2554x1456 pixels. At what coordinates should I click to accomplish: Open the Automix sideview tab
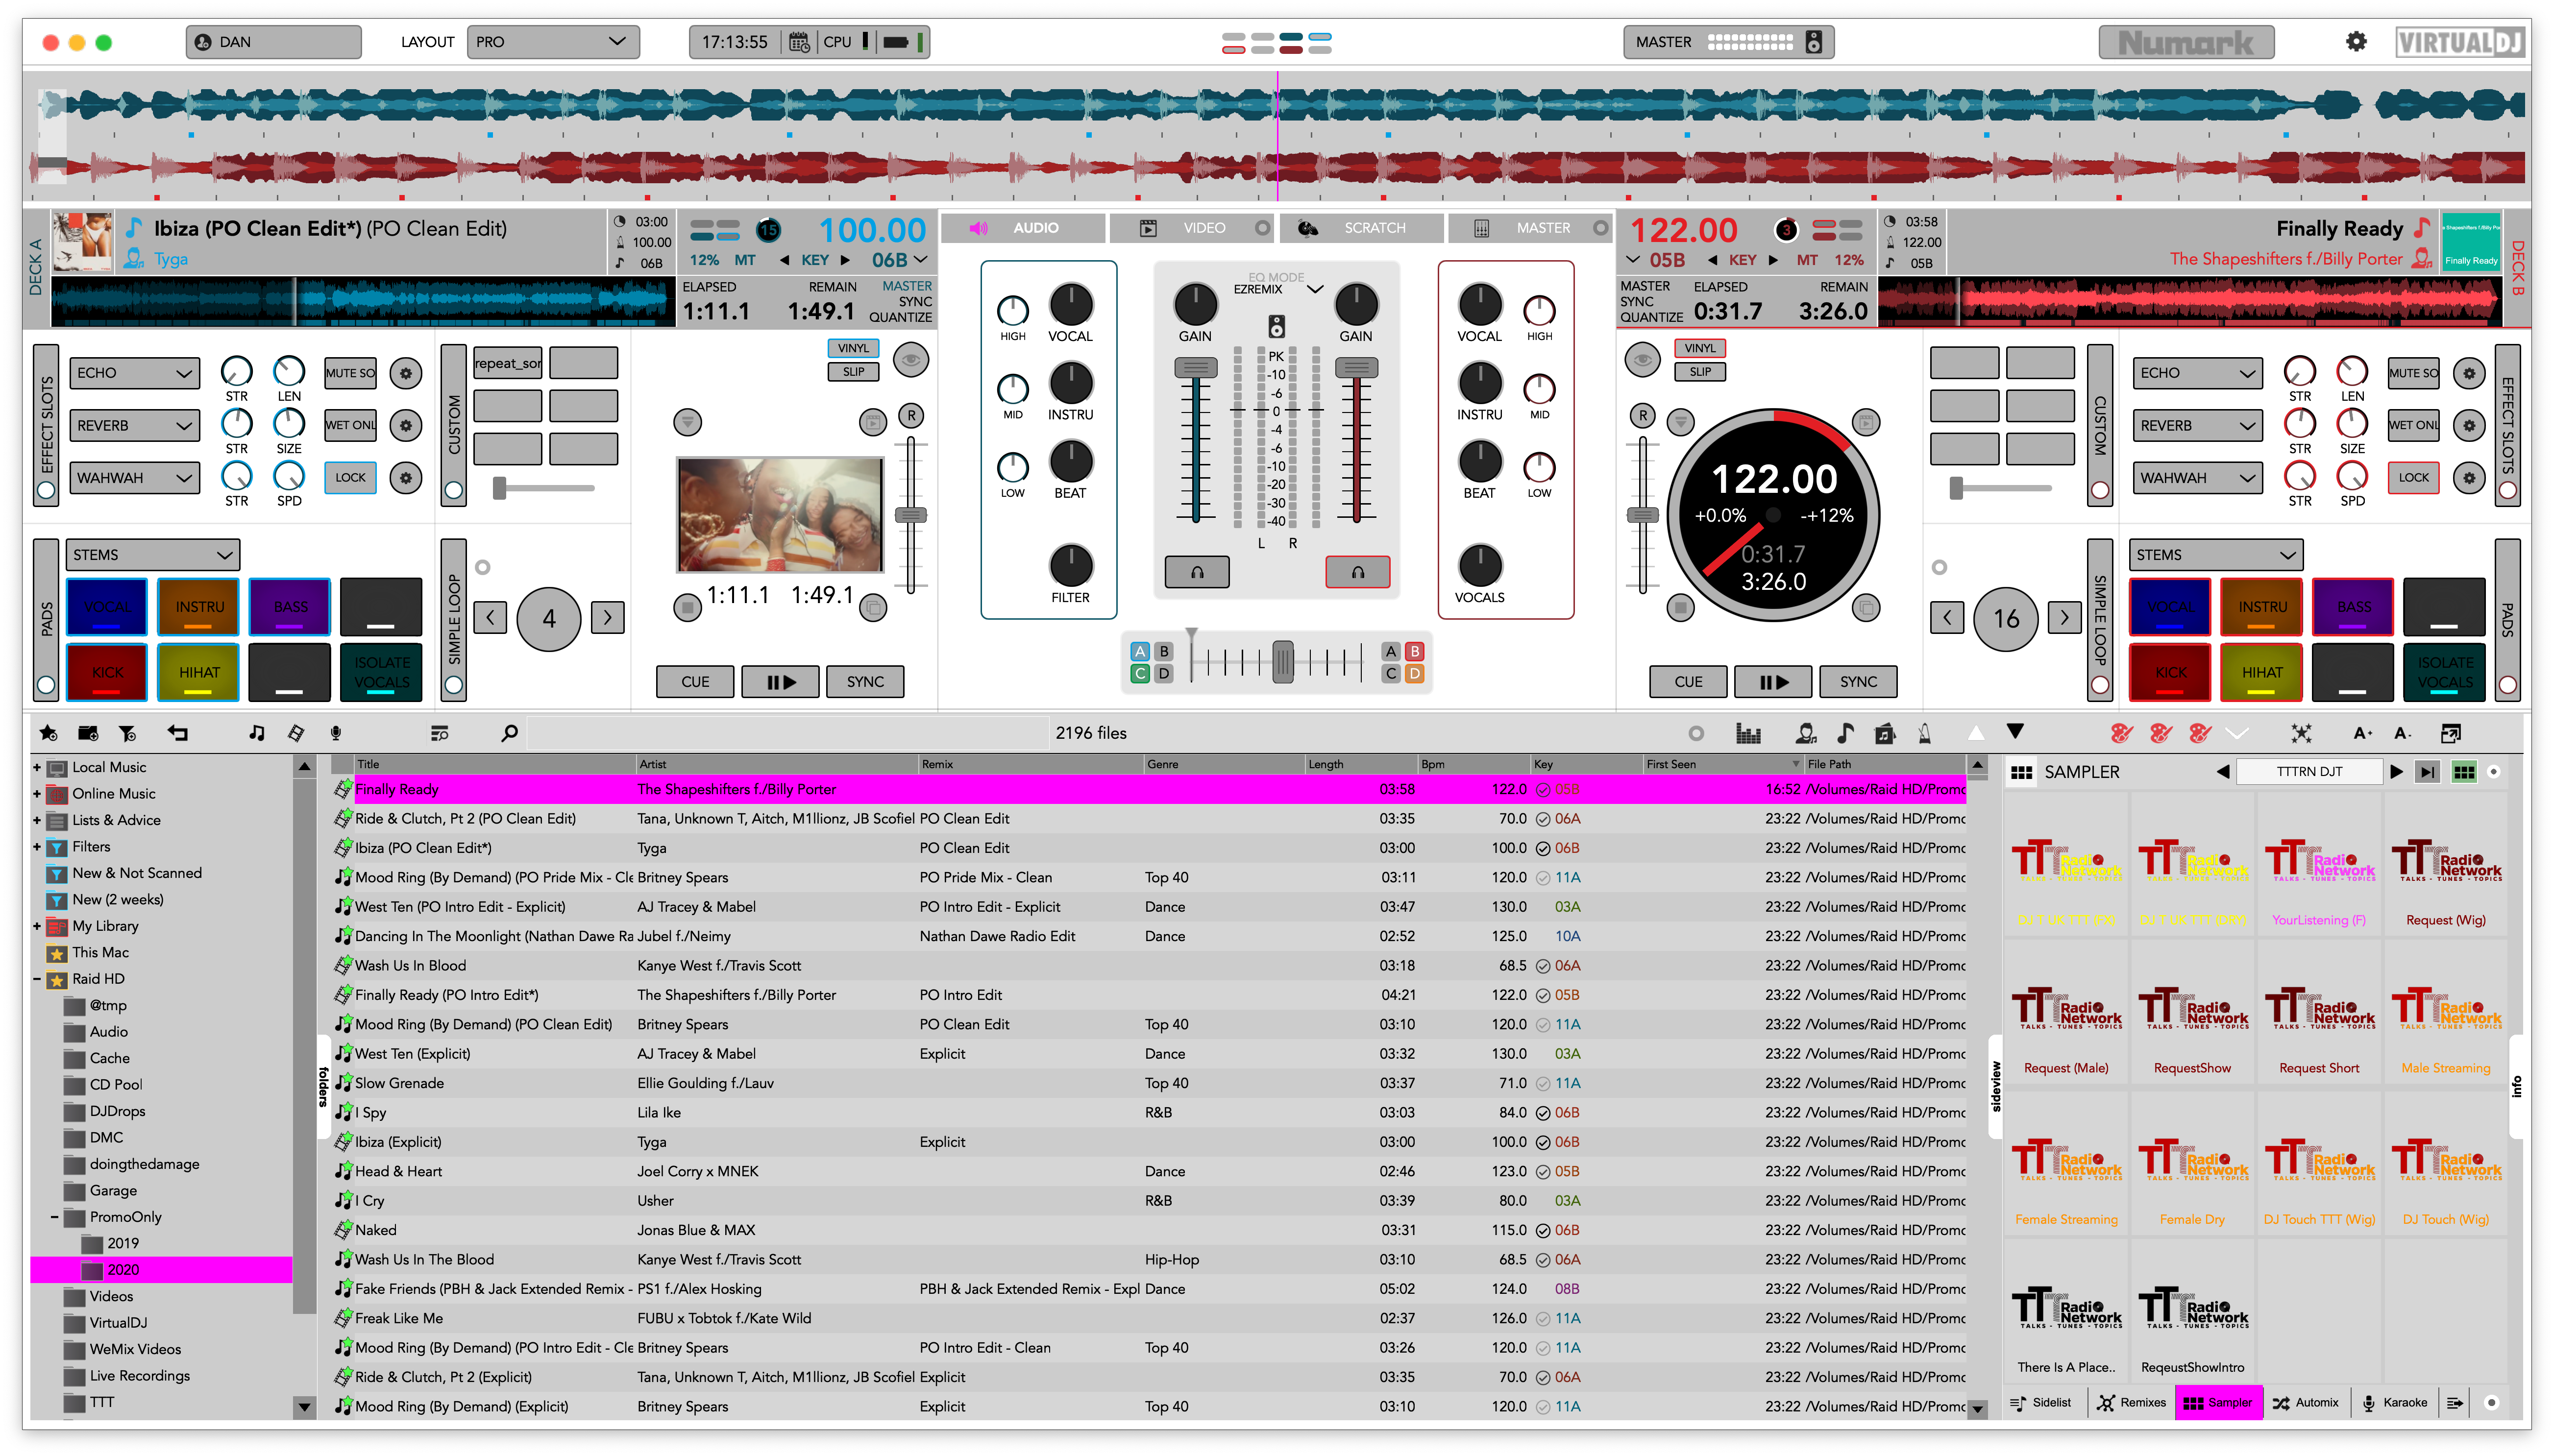pos(2304,1402)
